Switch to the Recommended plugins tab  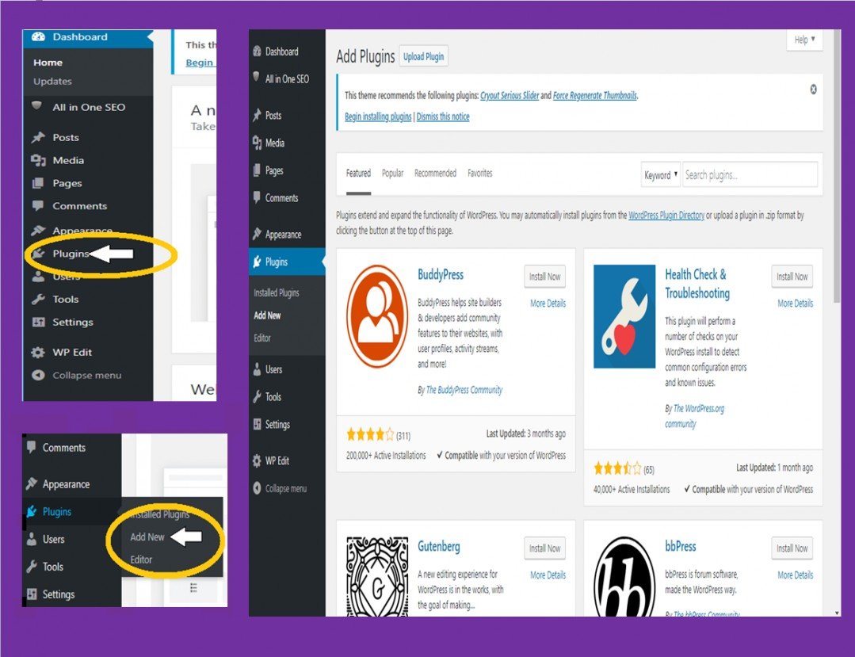click(x=435, y=174)
